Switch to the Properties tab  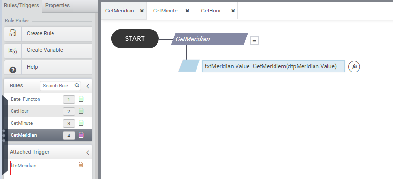tap(57, 5)
